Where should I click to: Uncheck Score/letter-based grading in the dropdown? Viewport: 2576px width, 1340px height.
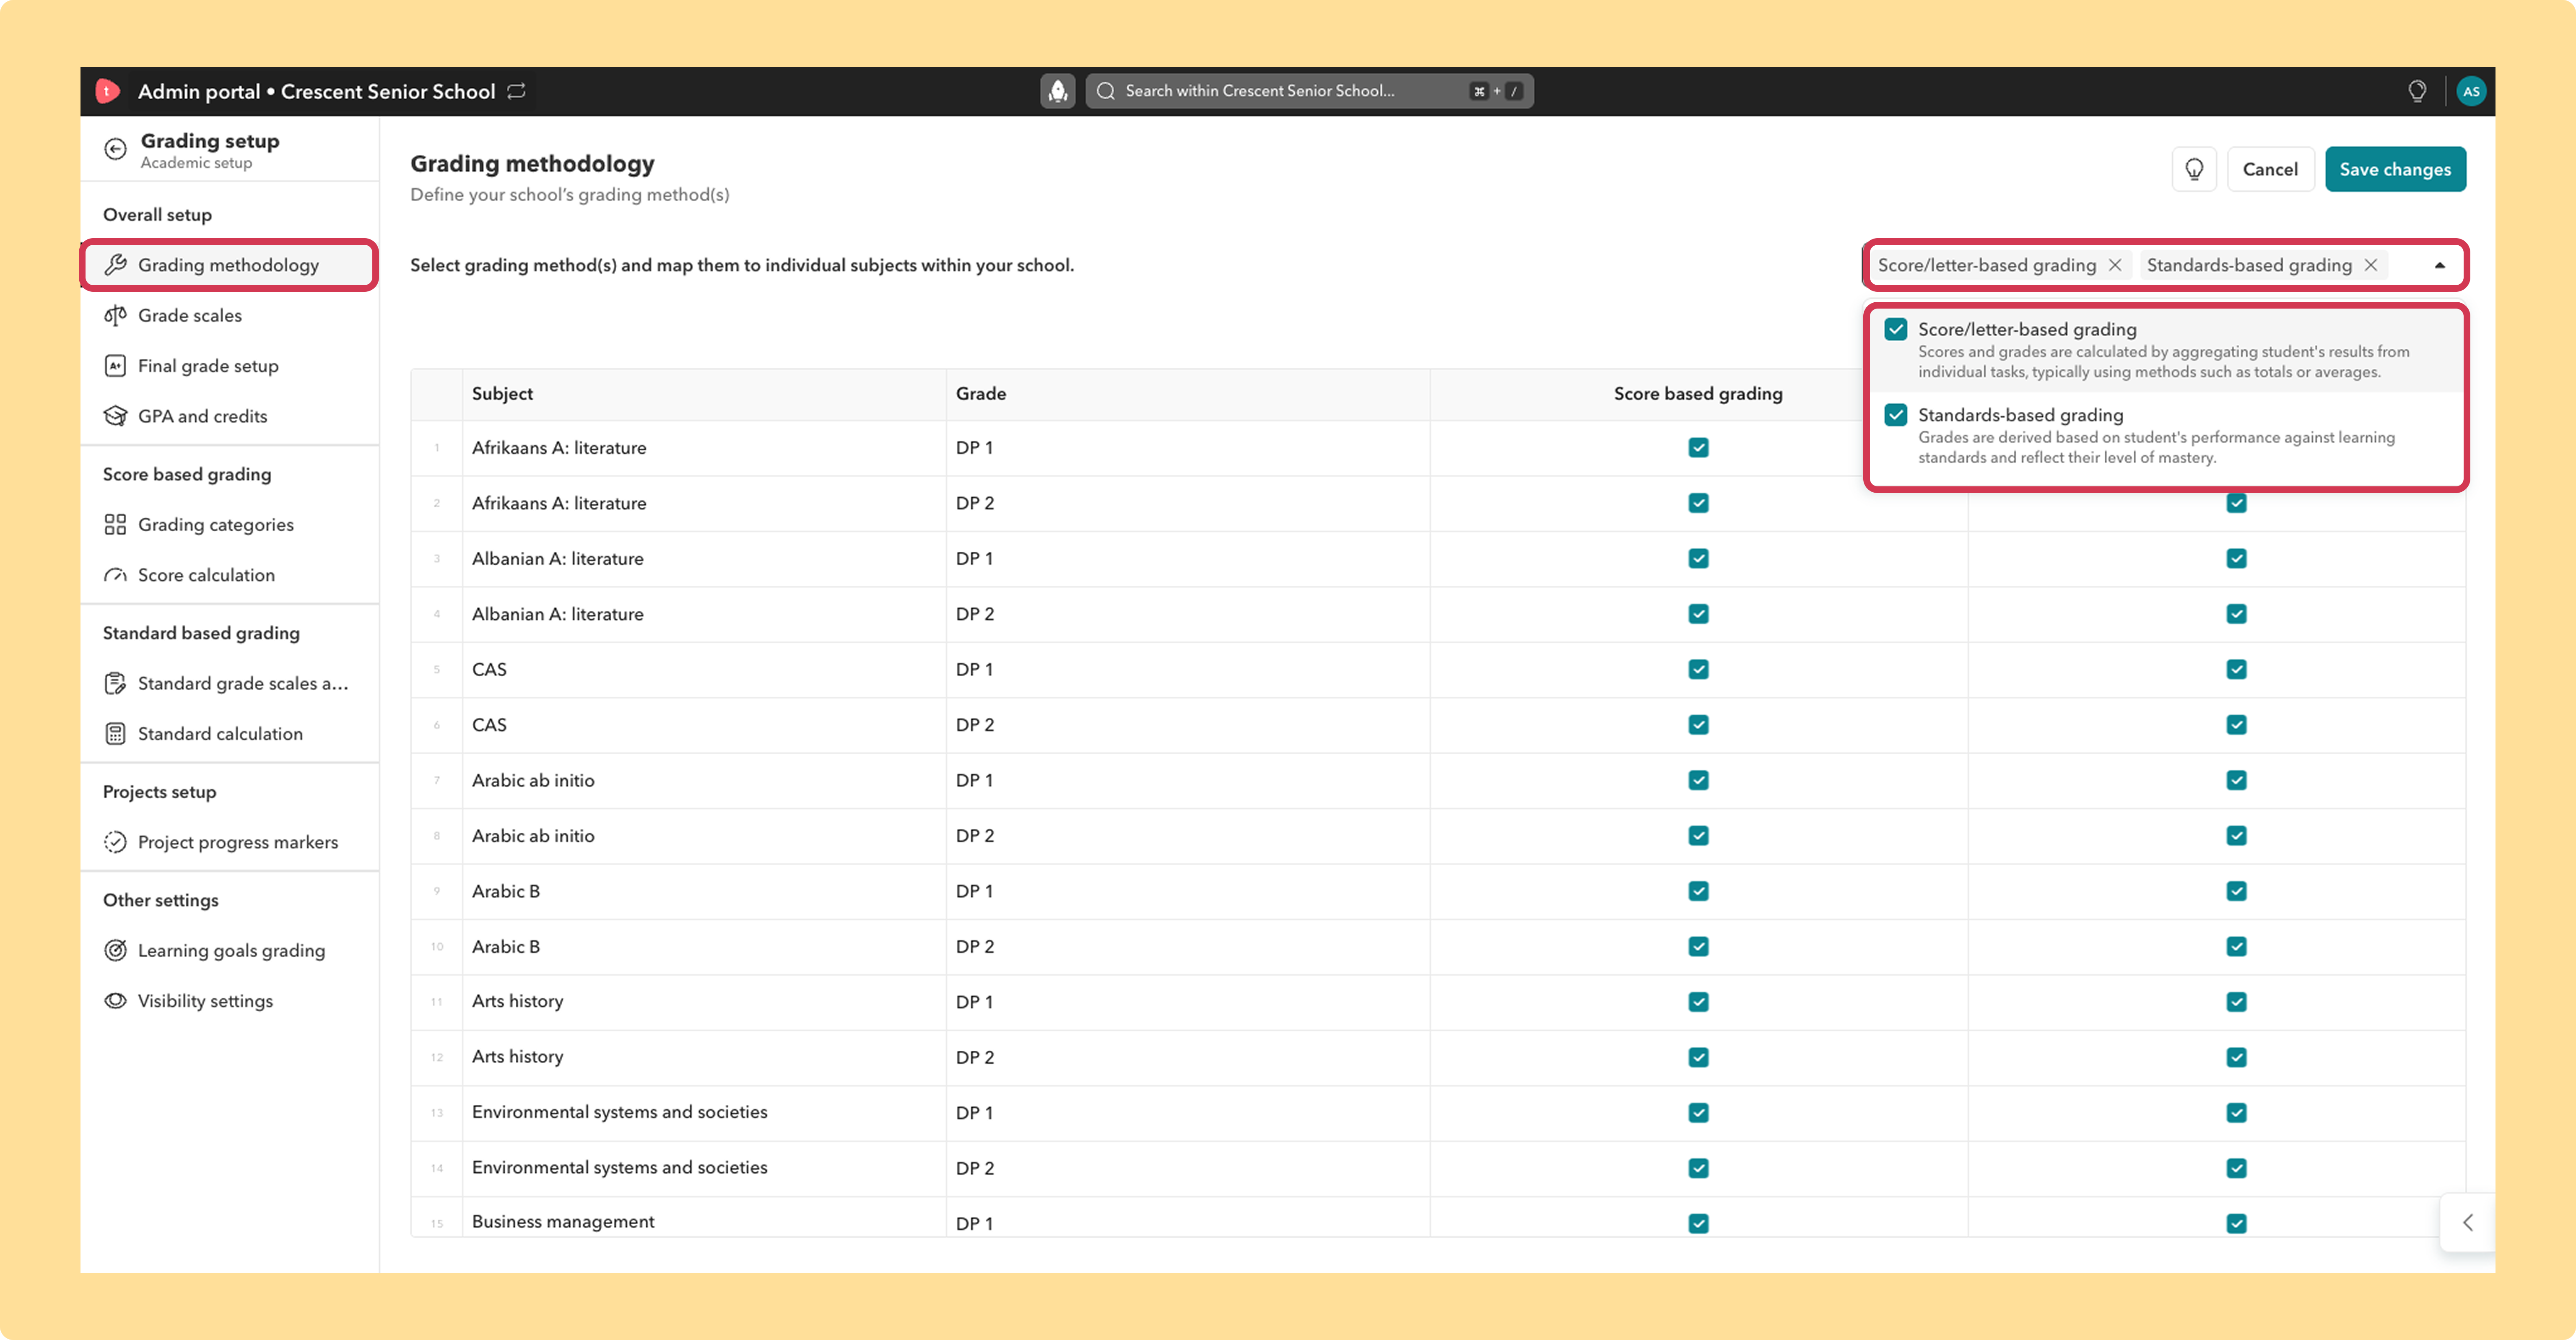(x=1896, y=330)
